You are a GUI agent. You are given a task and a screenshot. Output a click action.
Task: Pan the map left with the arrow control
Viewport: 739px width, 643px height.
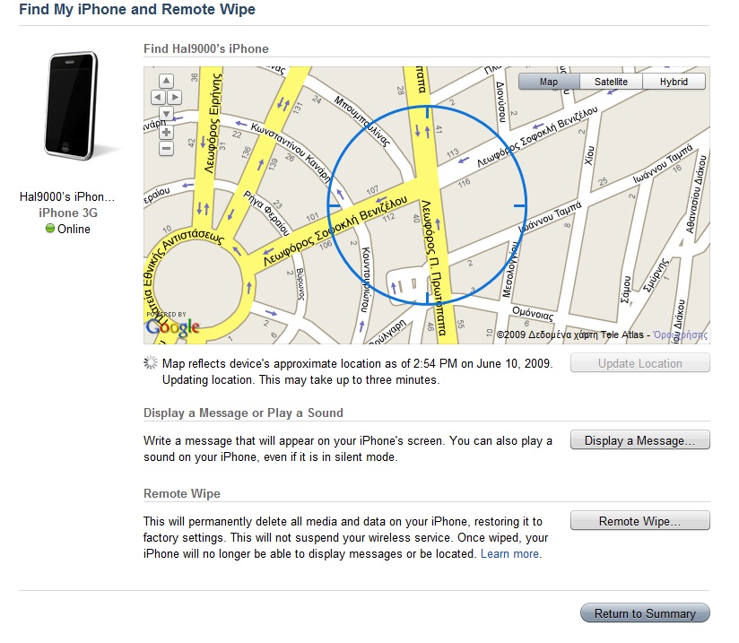158,97
